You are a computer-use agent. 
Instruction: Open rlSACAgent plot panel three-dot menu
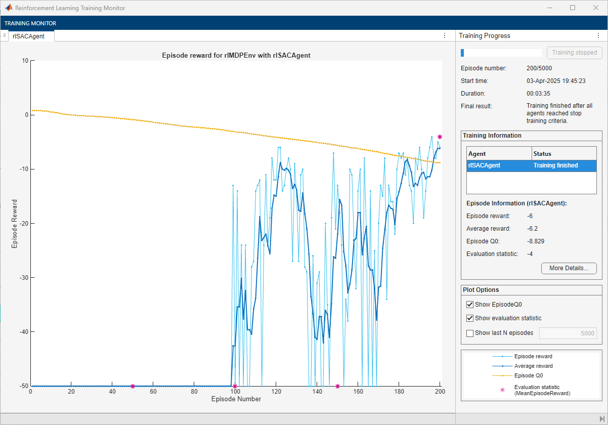pyautogui.click(x=444, y=35)
